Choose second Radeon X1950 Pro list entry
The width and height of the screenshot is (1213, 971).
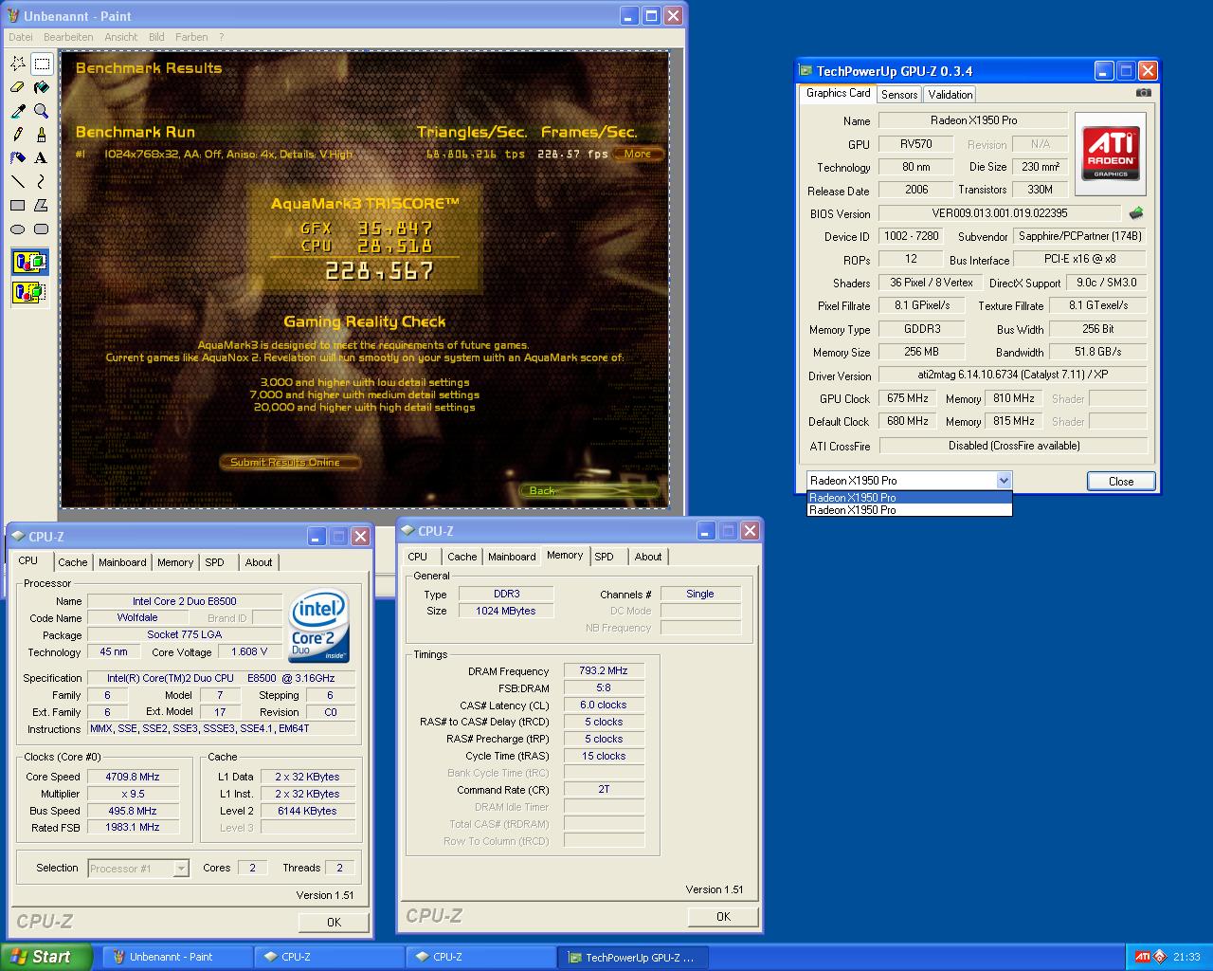909,510
